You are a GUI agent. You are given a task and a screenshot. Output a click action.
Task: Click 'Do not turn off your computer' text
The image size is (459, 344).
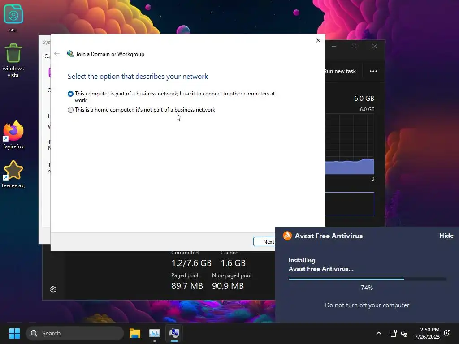click(x=367, y=305)
